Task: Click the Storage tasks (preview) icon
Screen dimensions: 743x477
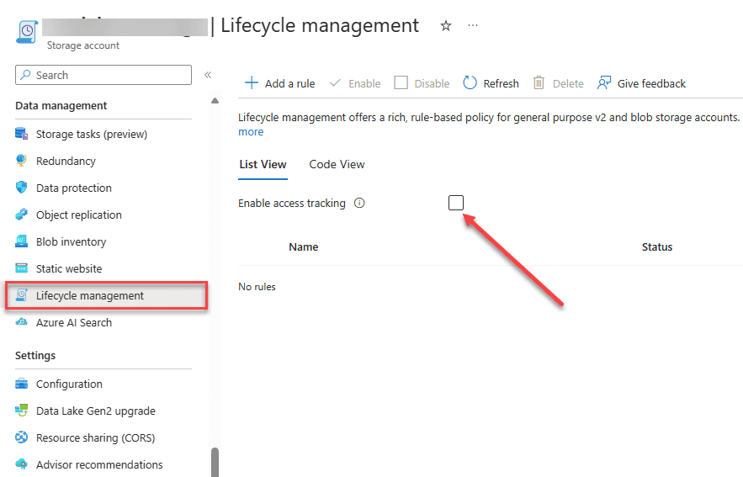Action: click(21, 134)
